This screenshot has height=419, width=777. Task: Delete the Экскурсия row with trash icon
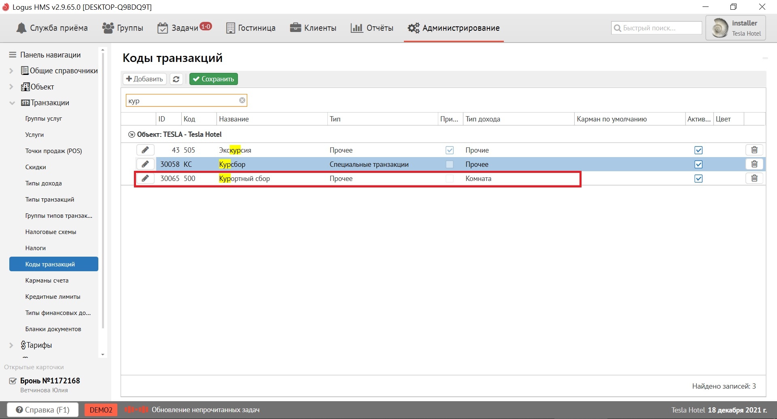(754, 150)
